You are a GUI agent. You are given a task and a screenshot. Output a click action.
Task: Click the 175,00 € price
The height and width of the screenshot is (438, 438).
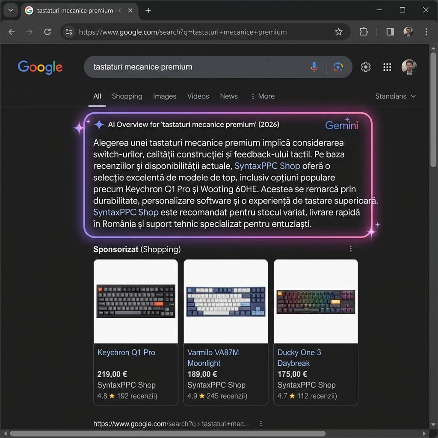tap(292, 374)
